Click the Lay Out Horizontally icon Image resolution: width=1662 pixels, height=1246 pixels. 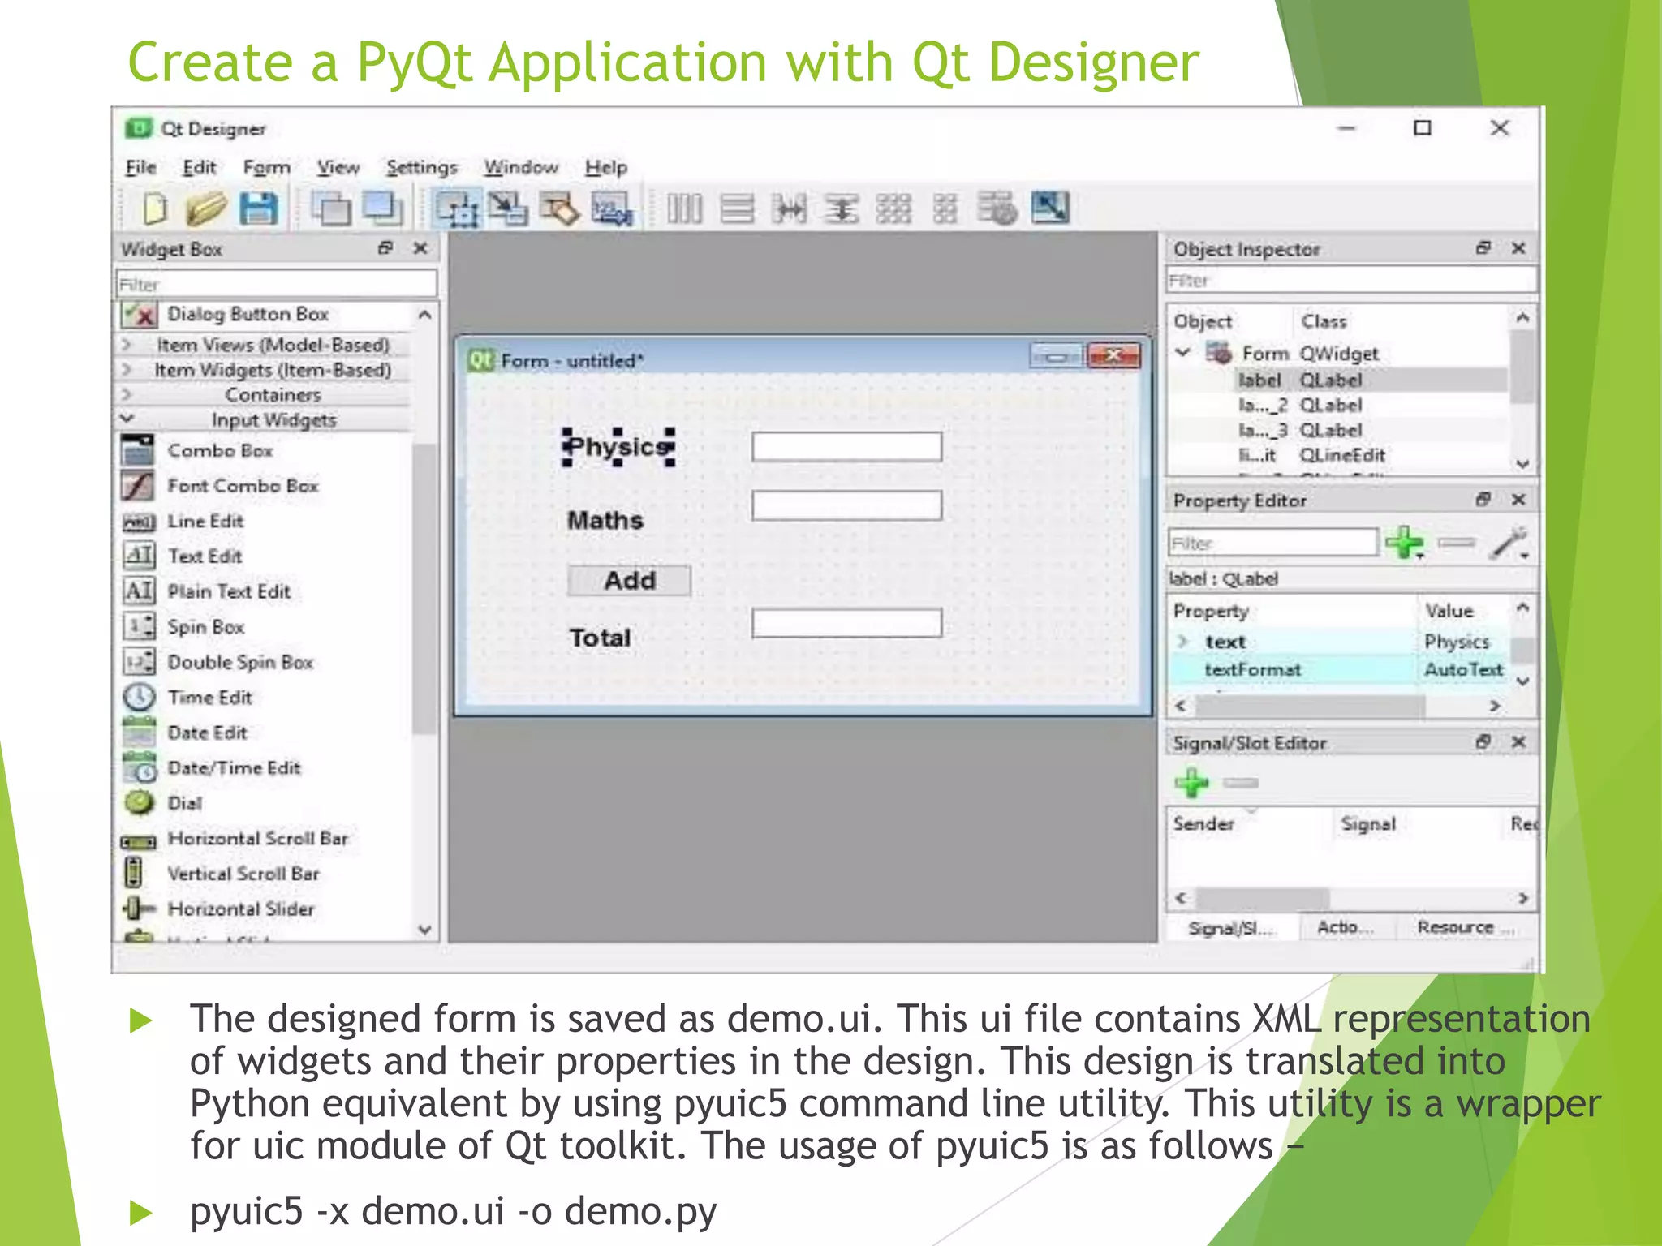pyautogui.click(x=684, y=209)
